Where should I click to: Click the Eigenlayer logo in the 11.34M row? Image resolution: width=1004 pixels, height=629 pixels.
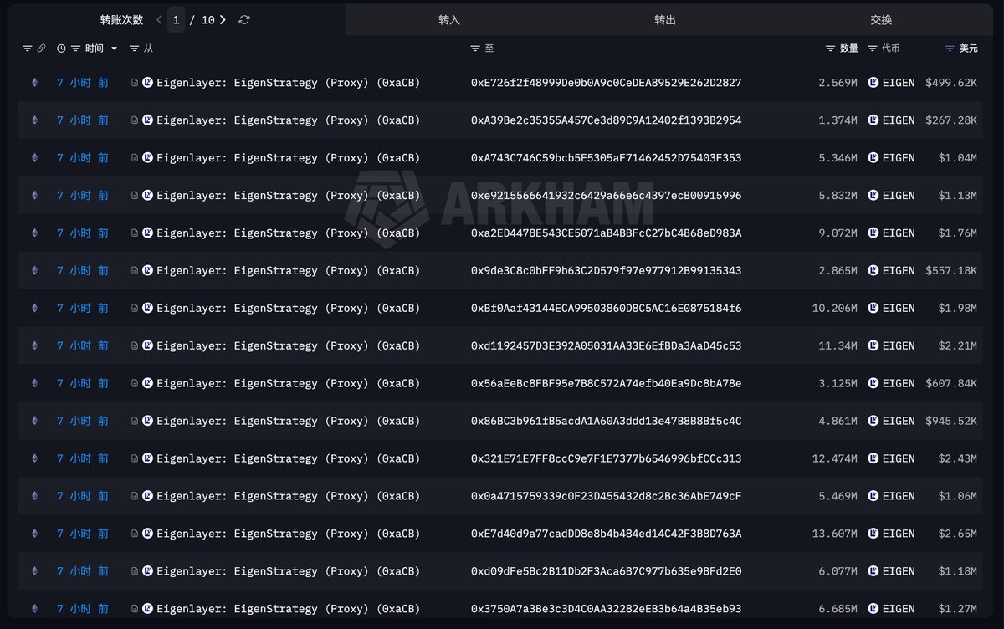[x=148, y=345]
